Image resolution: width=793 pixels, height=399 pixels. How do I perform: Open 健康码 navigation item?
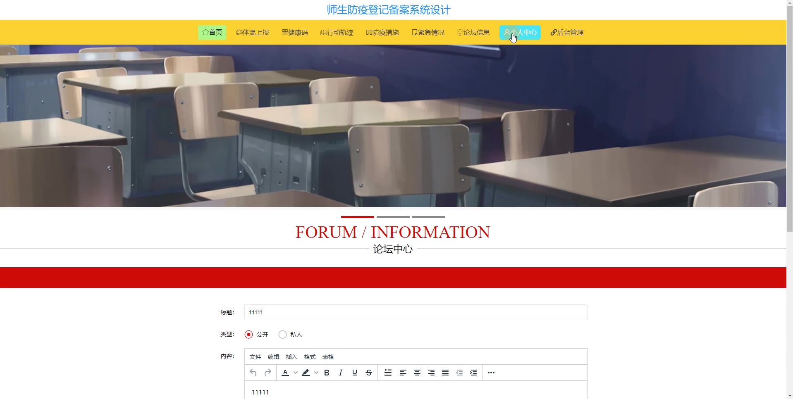click(x=295, y=32)
